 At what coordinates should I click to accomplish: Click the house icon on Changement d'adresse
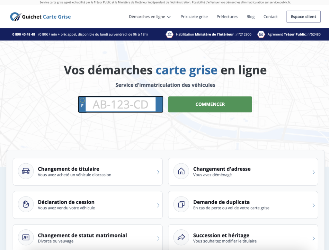[x=181, y=171]
